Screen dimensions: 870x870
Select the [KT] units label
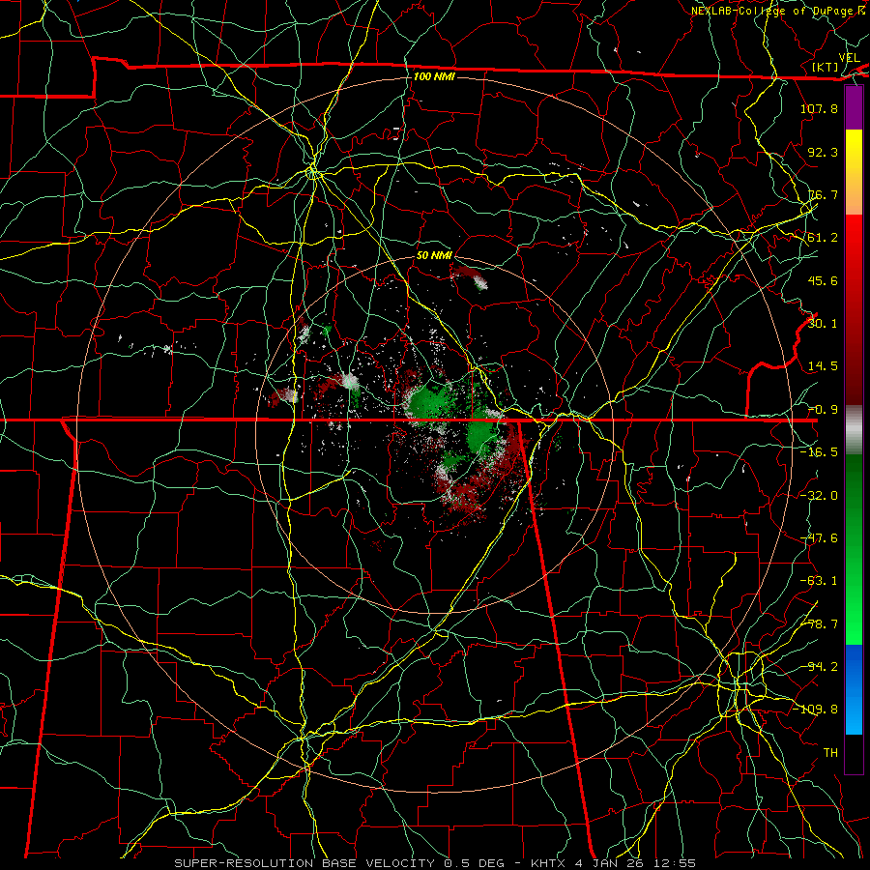pyautogui.click(x=826, y=67)
